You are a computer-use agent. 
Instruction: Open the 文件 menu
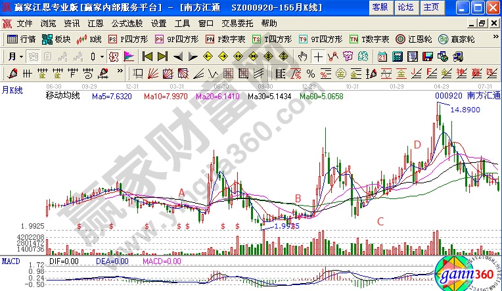(x=24, y=24)
